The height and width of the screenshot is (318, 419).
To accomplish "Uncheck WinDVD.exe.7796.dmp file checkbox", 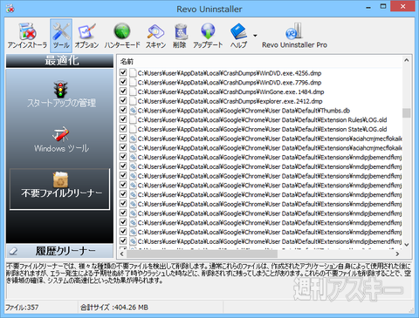I will click(x=123, y=82).
